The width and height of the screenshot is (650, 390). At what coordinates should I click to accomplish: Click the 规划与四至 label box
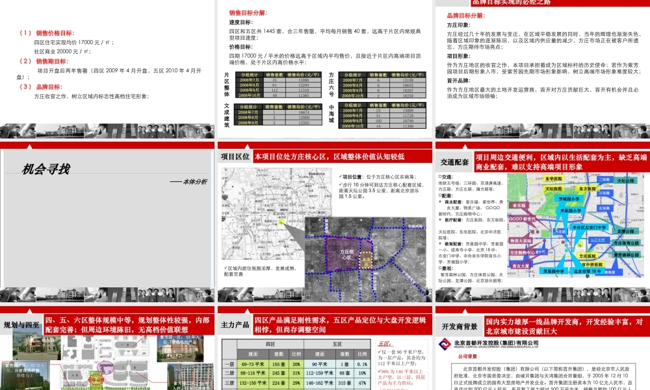point(21,325)
